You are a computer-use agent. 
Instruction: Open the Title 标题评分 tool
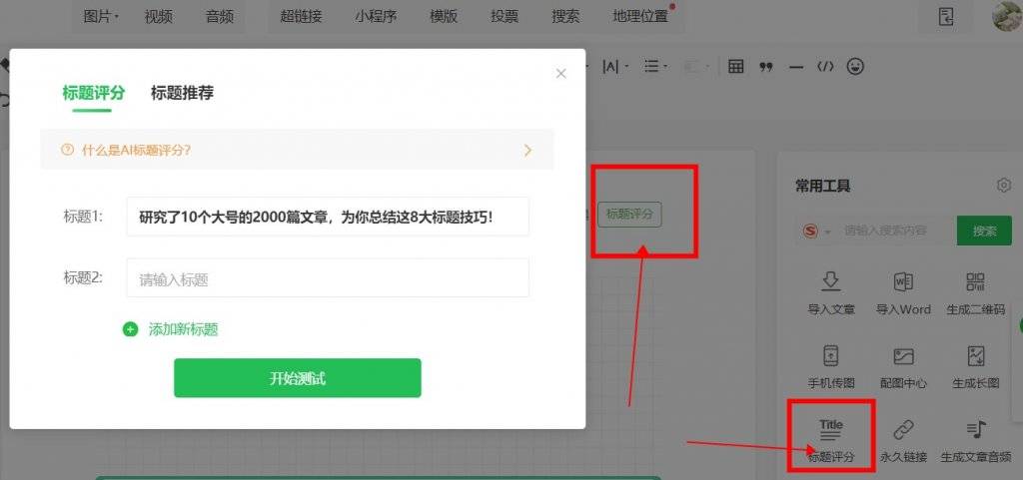tap(830, 441)
